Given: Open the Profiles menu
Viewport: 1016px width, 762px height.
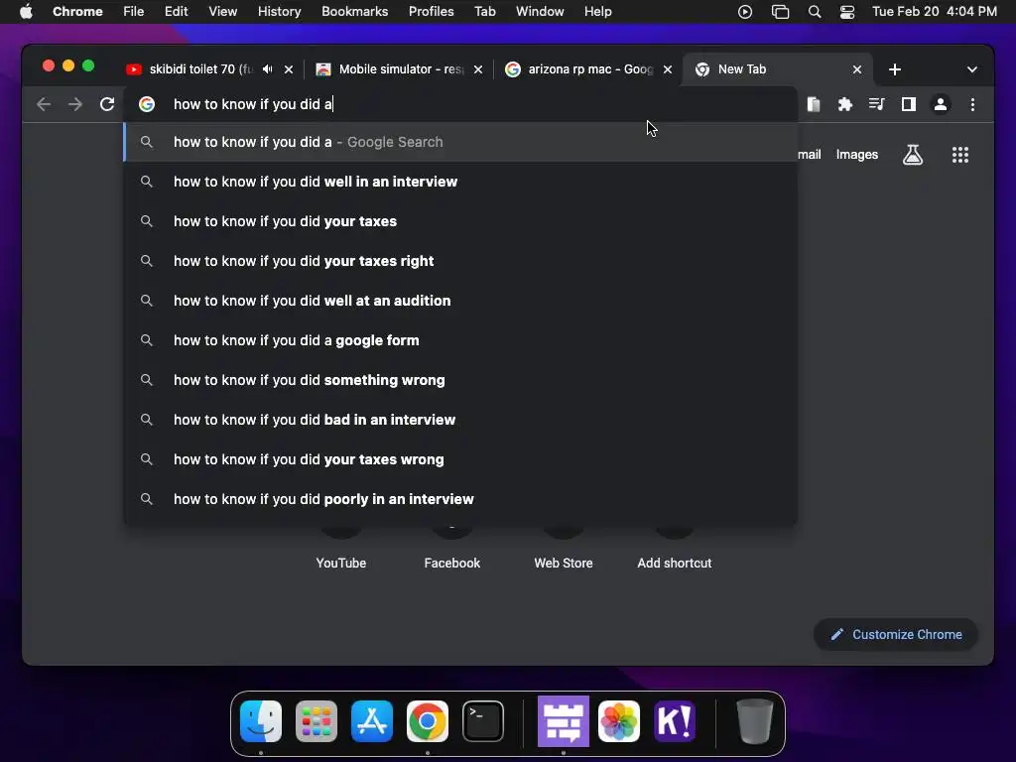Looking at the screenshot, I should pyautogui.click(x=431, y=12).
